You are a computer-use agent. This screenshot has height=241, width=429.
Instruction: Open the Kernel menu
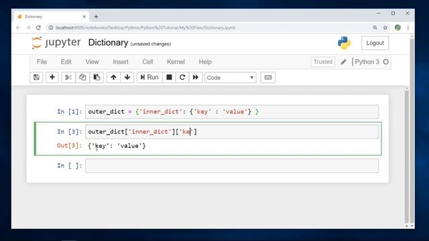(176, 62)
